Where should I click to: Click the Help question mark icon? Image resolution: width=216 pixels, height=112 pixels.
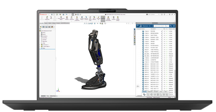(x=164, y=14)
